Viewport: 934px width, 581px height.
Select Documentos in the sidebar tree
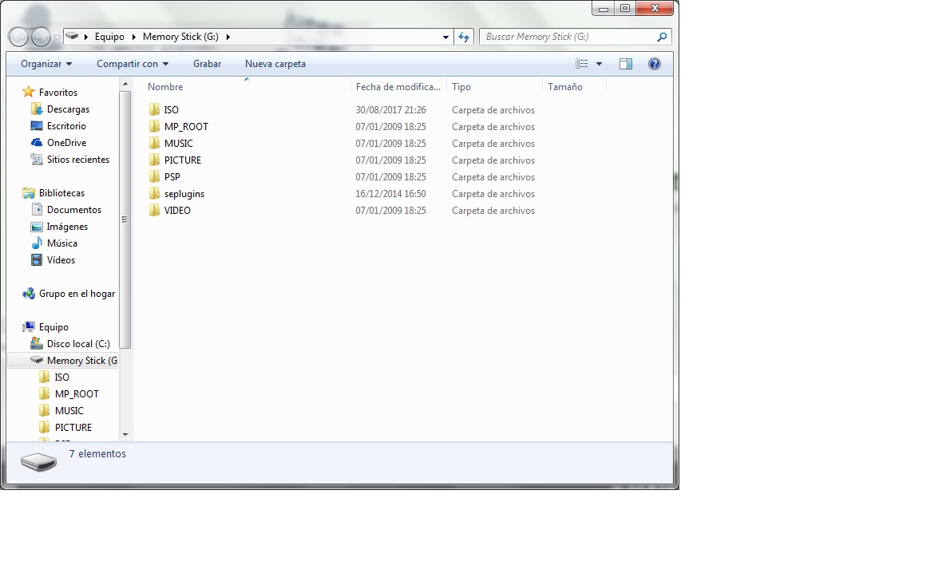tap(74, 210)
